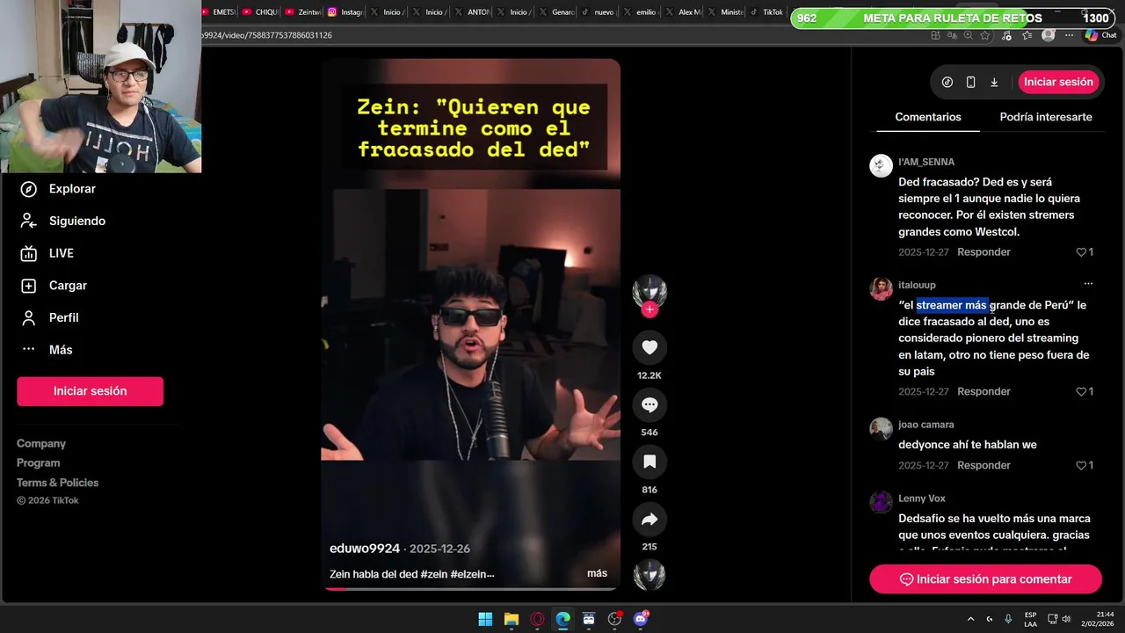Open the browser three-dot settings menu

[x=1069, y=35]
